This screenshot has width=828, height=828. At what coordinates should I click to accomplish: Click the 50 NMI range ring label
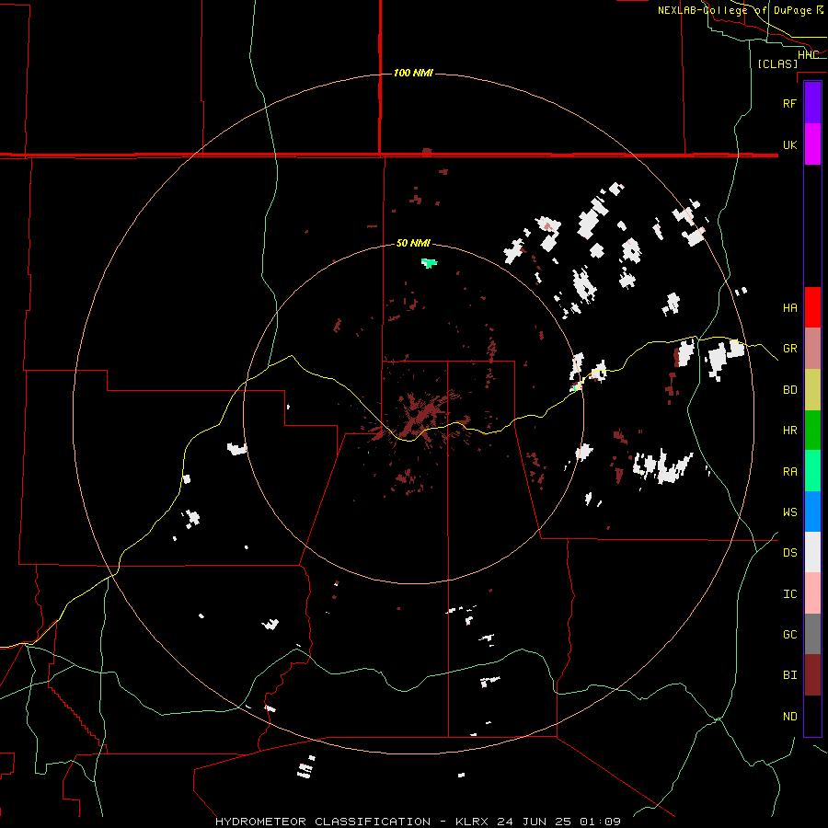click(x=413, y=243)
